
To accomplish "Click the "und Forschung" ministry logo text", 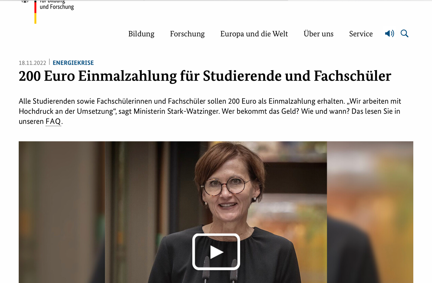I will tap(57, 7).
